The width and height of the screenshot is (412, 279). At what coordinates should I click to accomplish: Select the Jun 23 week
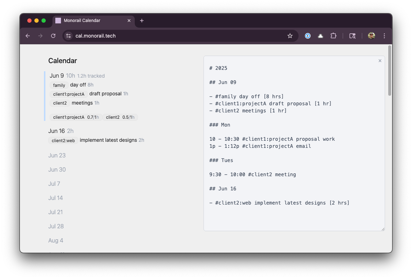coord(57,155)
